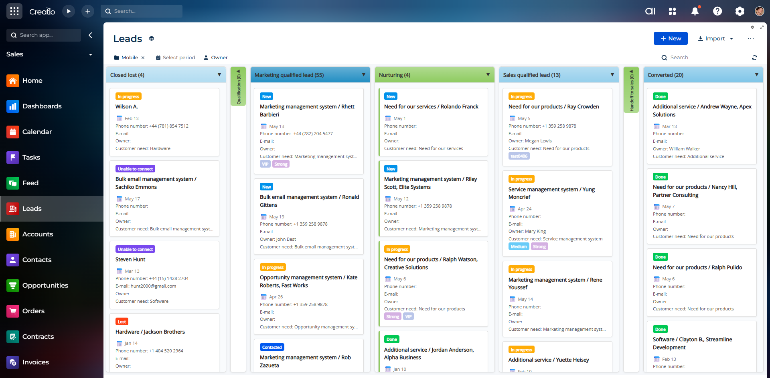Open Marketing qualified lead column menu
Viewport: 770px width, 378px height.
pyautogui.click(x=364, y=75)
